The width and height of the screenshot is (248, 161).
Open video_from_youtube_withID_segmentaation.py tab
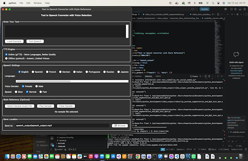coord(163,14)
